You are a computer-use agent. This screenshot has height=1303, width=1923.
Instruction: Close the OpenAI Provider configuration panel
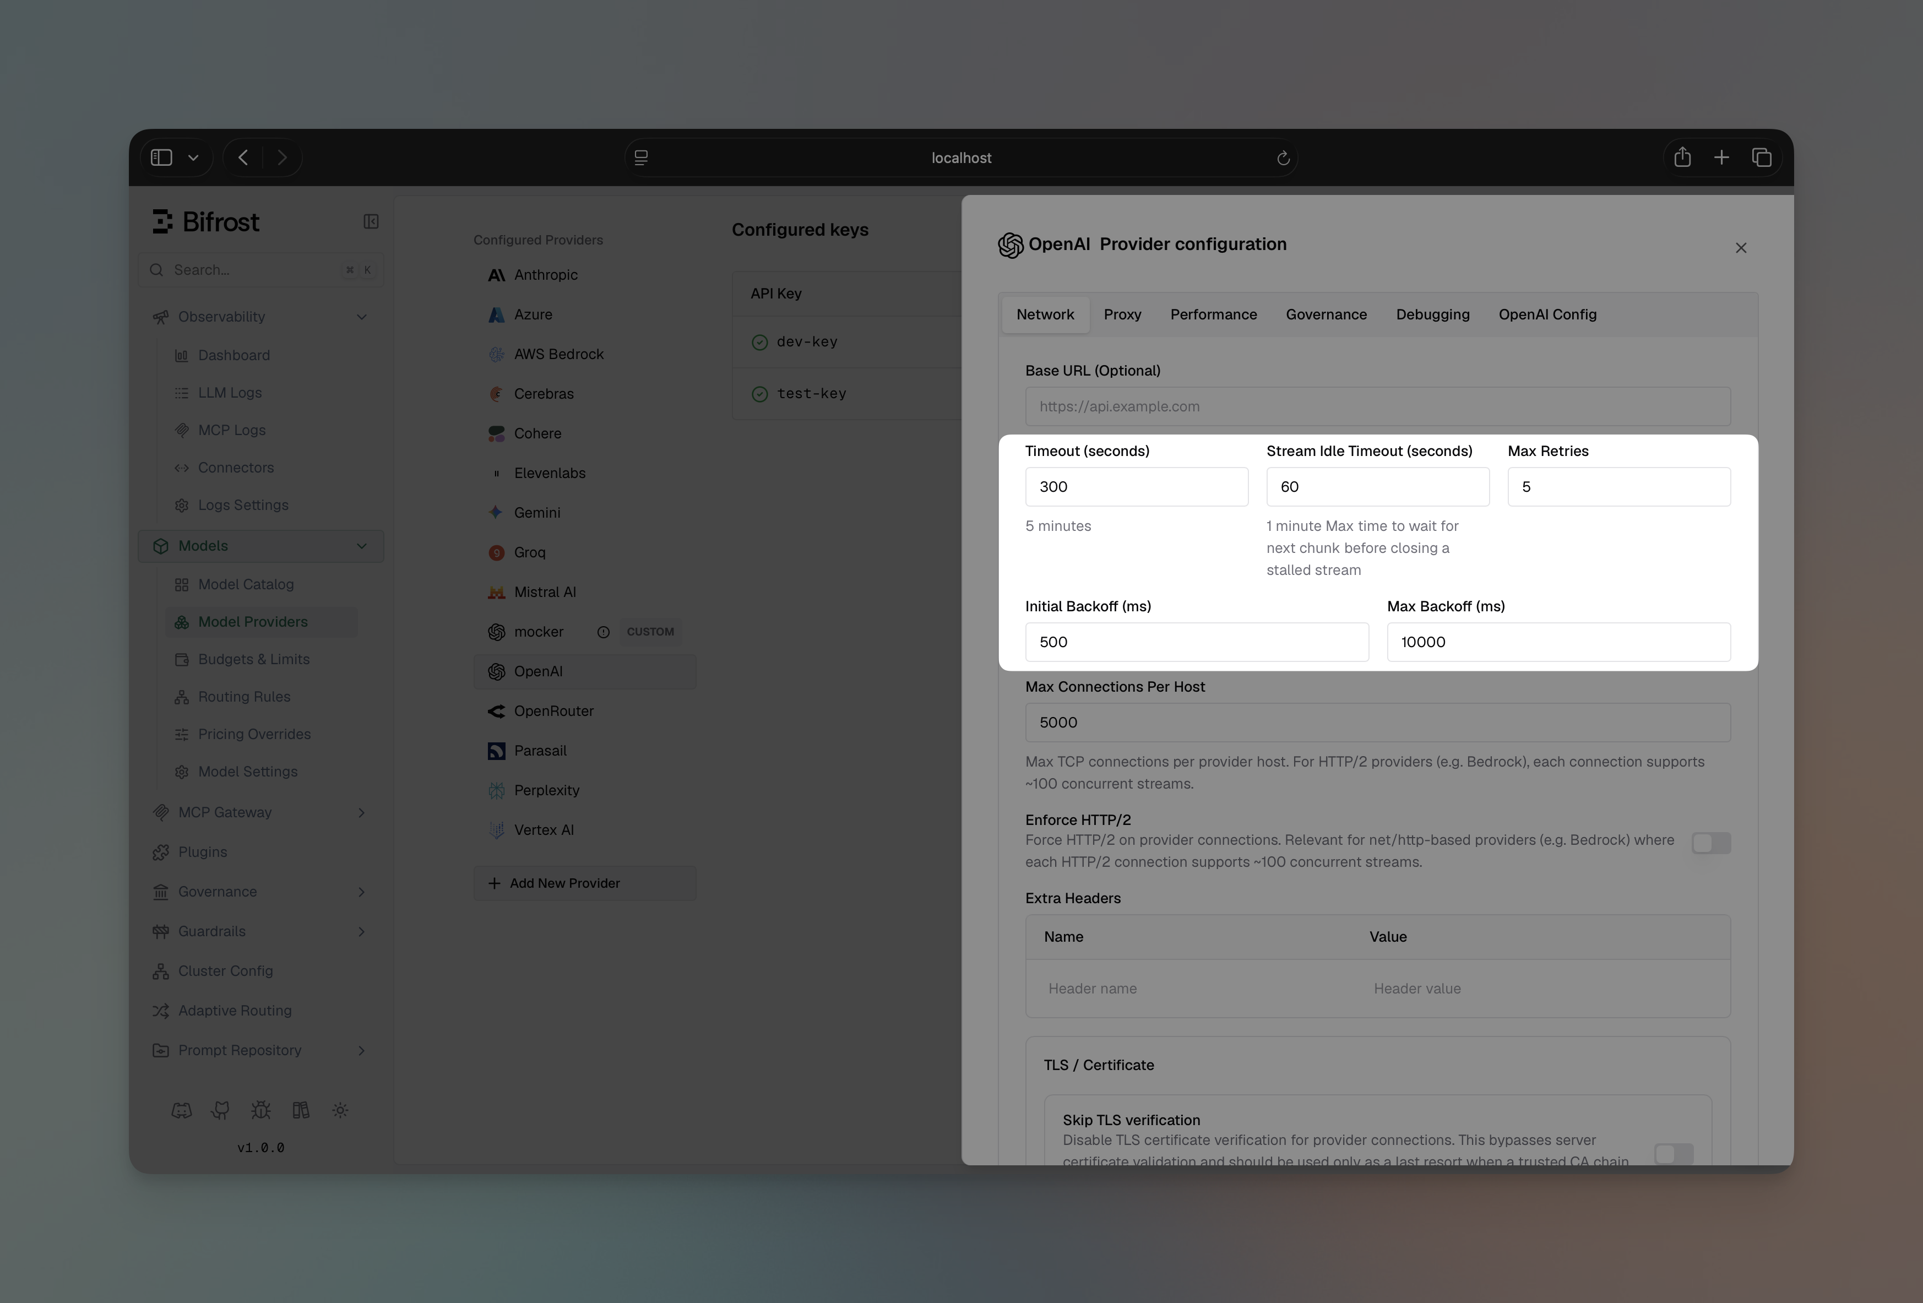1741,248
